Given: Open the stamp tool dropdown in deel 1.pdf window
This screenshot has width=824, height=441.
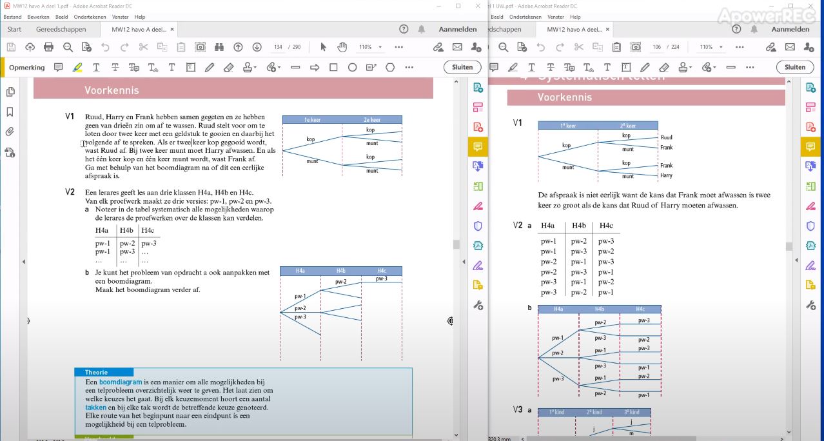Looking at the screenshot, I should click(x=251, y=67).
